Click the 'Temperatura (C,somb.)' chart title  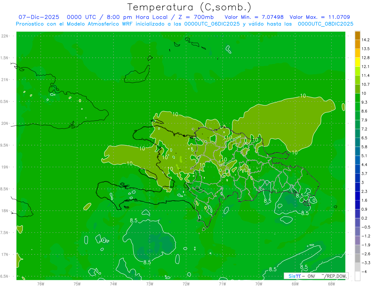189,7
